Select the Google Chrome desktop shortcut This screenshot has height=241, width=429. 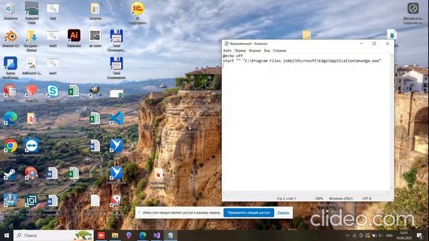point(11,149)
